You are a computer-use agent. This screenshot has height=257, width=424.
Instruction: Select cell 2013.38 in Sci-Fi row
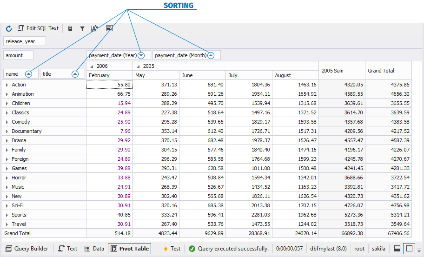[x=249, y=205]
